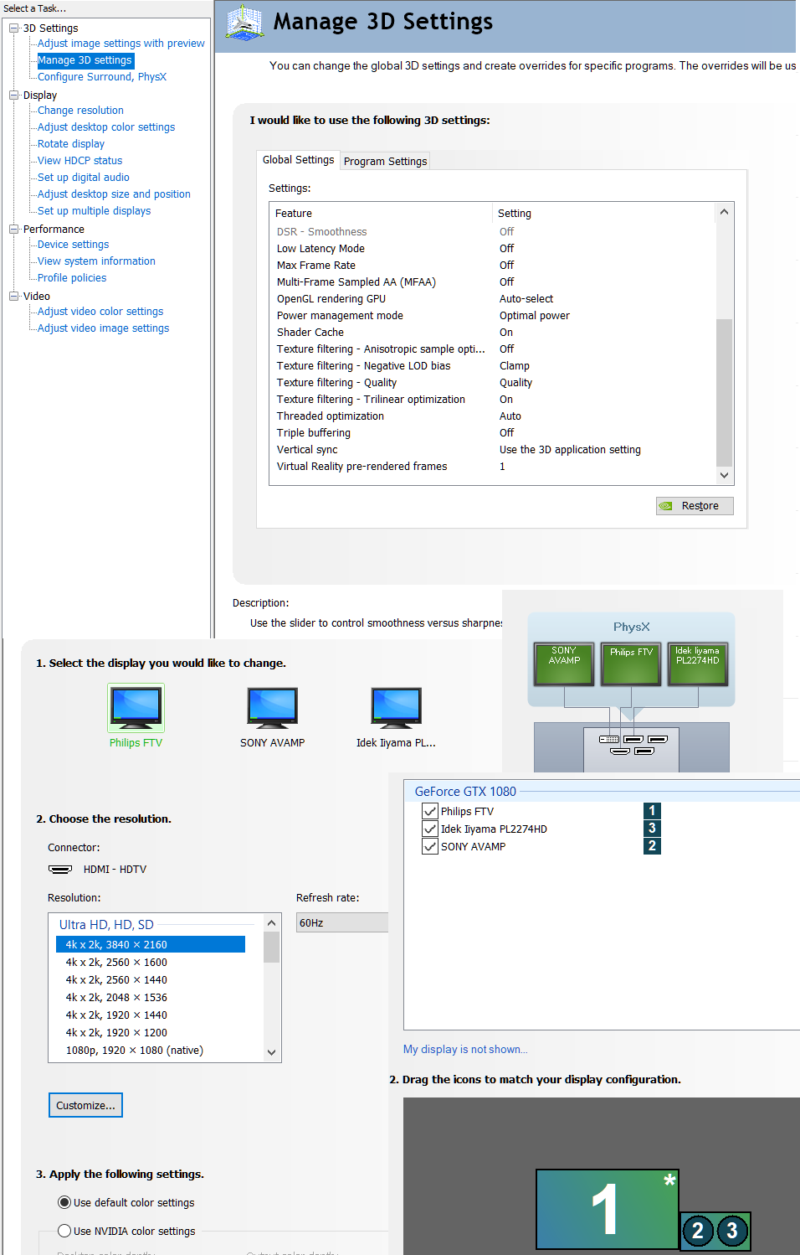800x1255 pixels.
Task: Select the Power management mode row
Action: [x=494, y=316]
